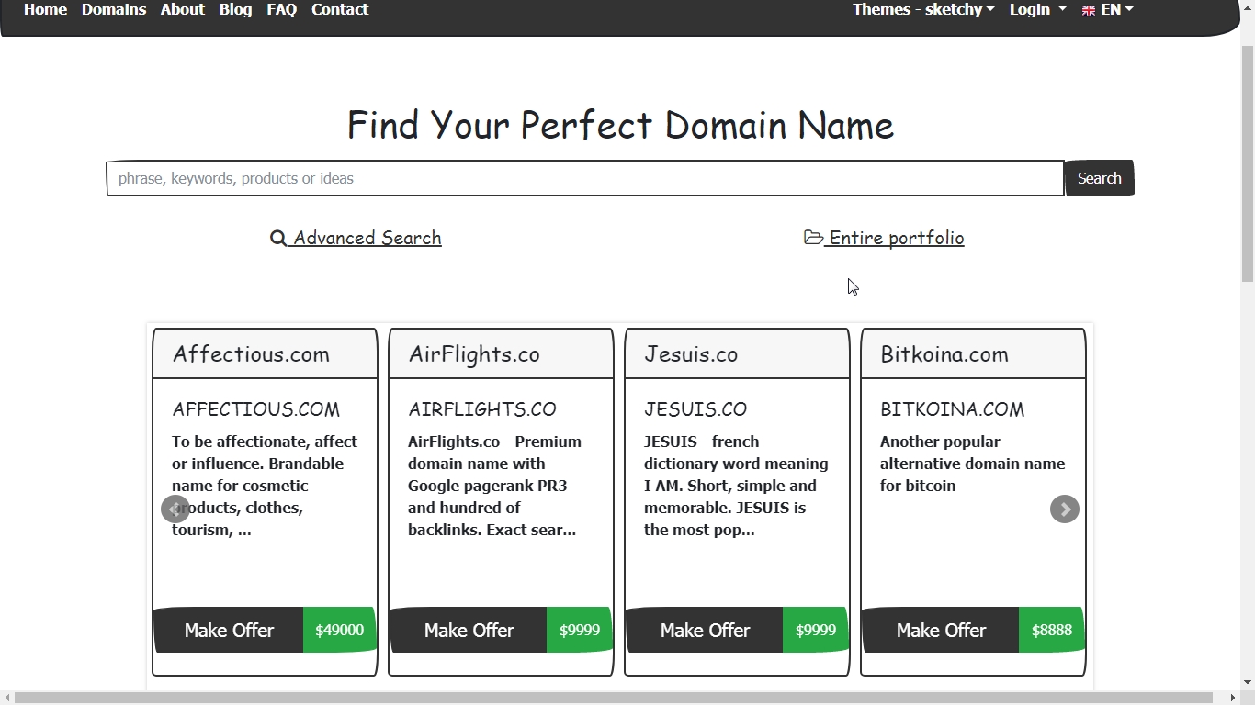
Task: Make Offer on Bitkoina.com
Action: click(x=941, y=630)
